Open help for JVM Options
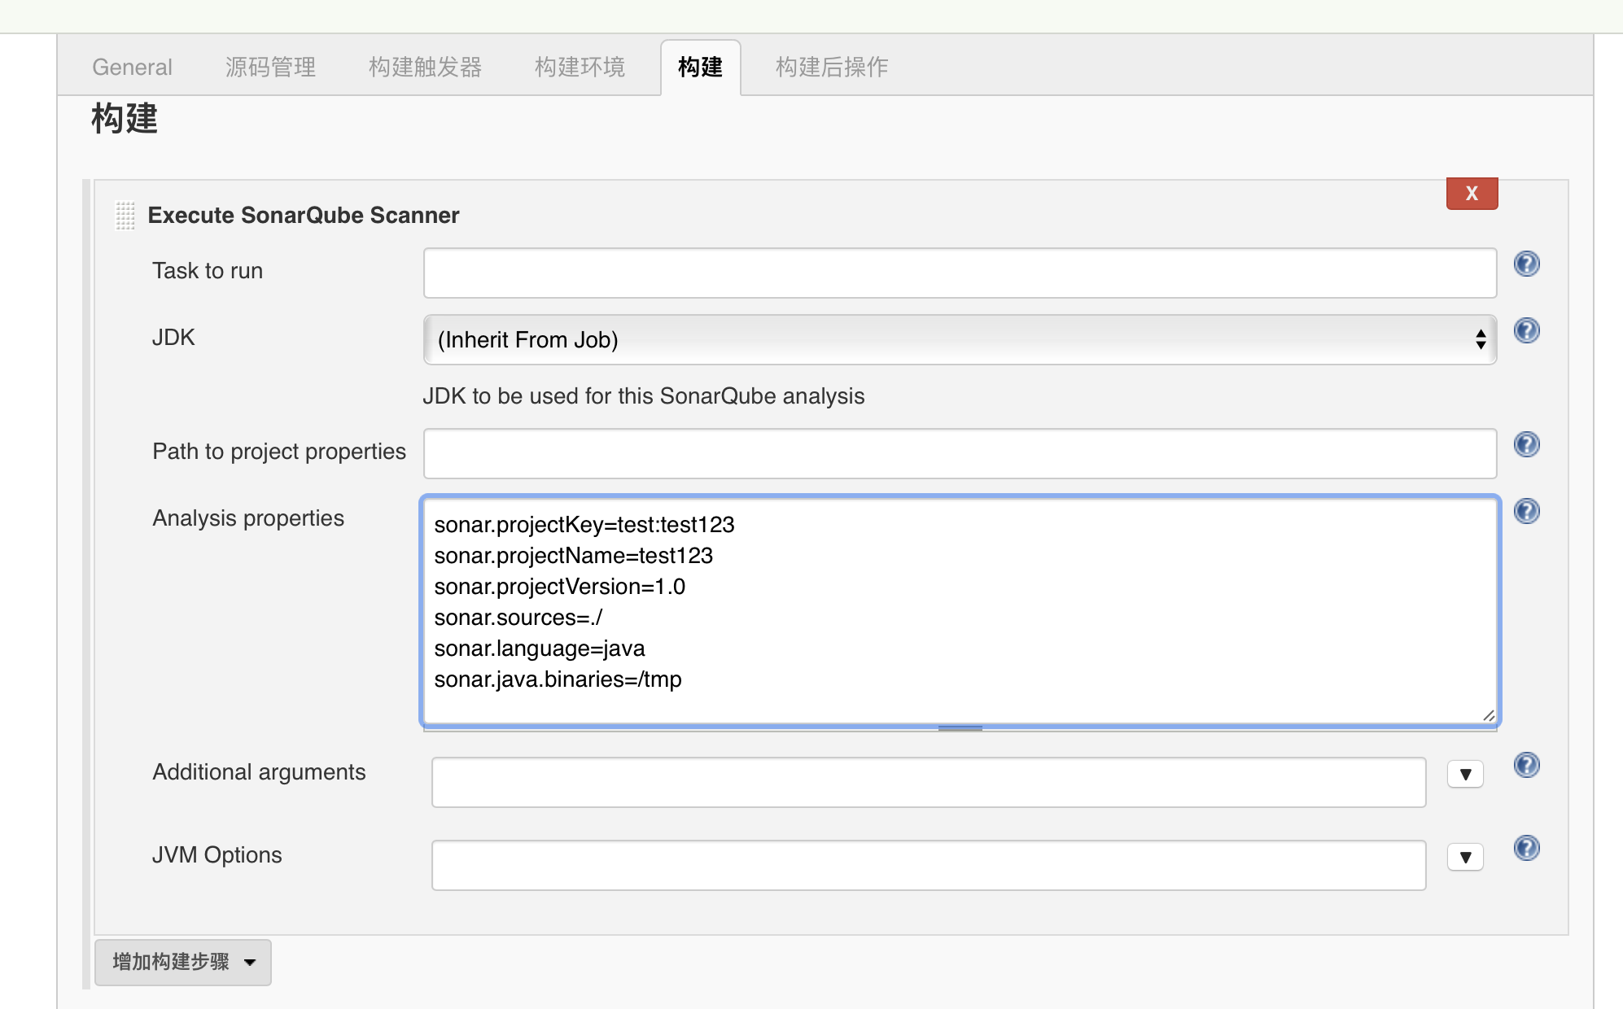The image size is (1623, 1009). pos(1526,848)
